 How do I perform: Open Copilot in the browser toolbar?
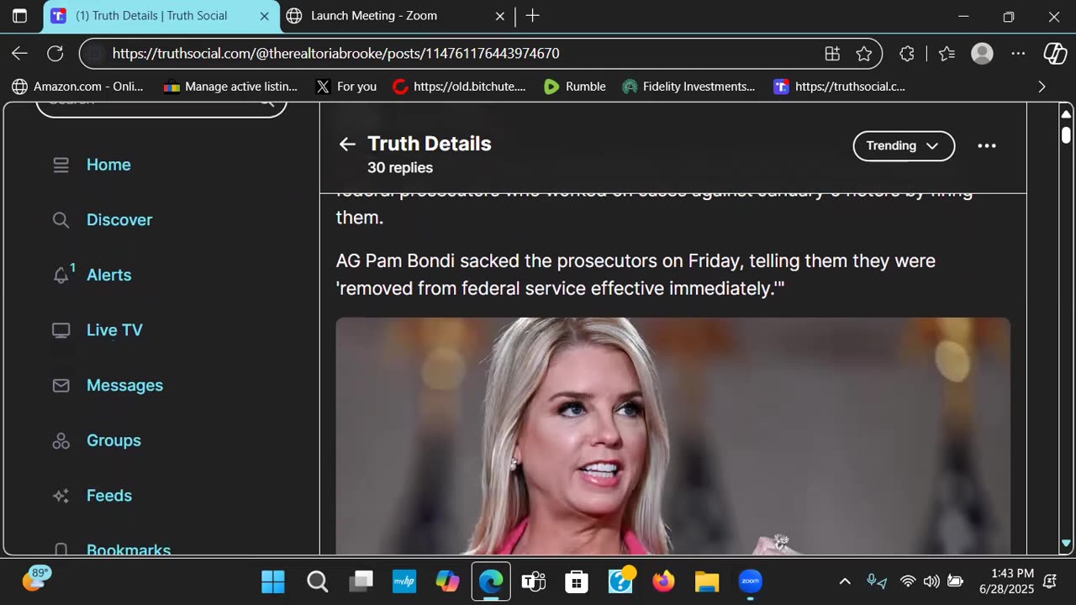[x=1055, y=54]
